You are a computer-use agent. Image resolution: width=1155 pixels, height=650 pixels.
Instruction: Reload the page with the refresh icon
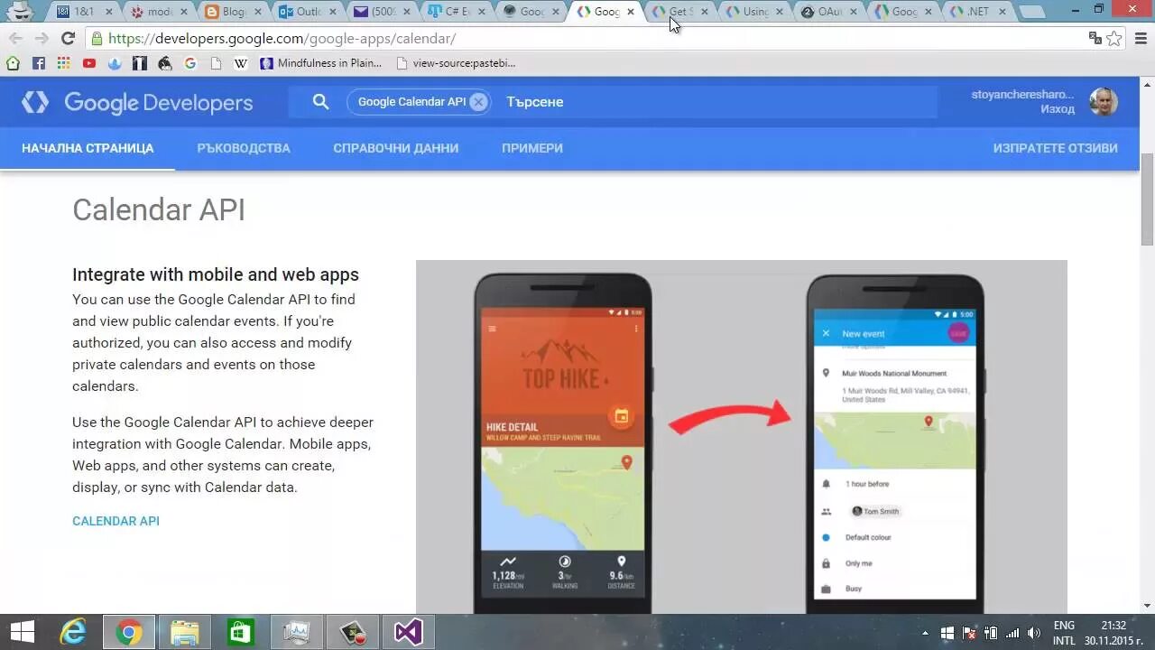tap(68, 39)
